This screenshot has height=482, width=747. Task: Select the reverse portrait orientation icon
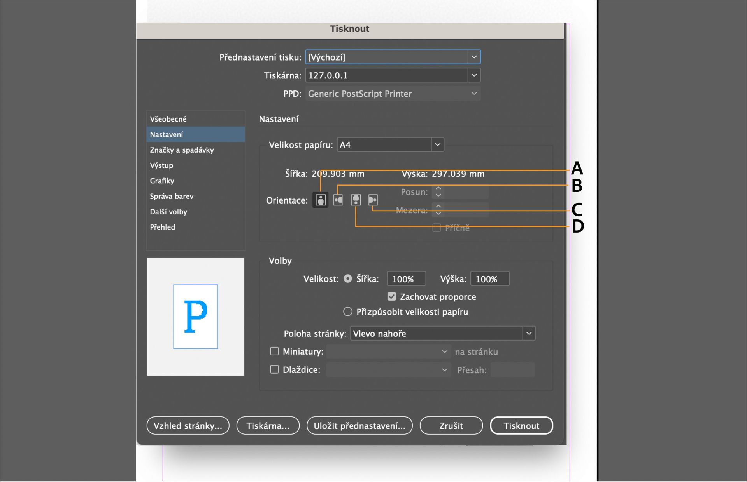tap(356, 200)
